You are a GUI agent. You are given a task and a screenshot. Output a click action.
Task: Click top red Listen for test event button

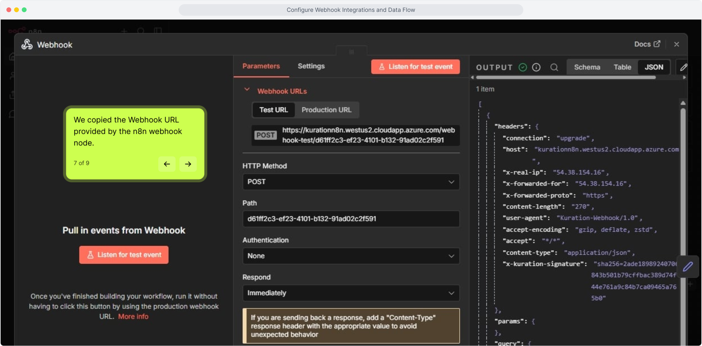(x=415, y=67)
